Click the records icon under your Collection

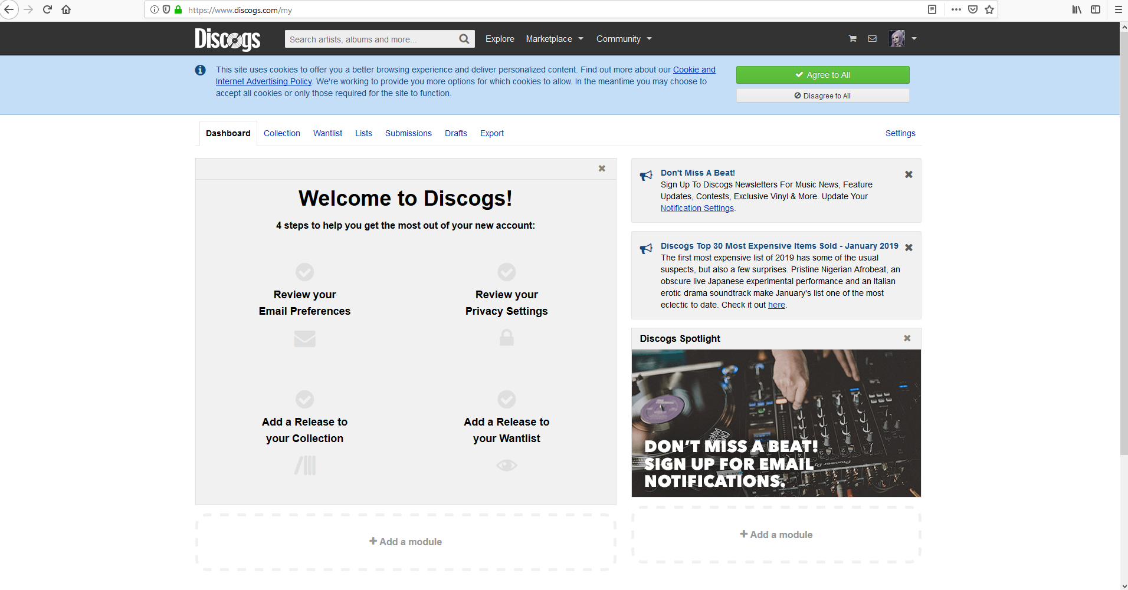click(305, 466)
